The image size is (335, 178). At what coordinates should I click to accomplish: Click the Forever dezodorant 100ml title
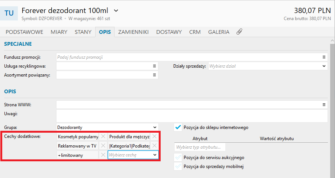click(65, 10)
